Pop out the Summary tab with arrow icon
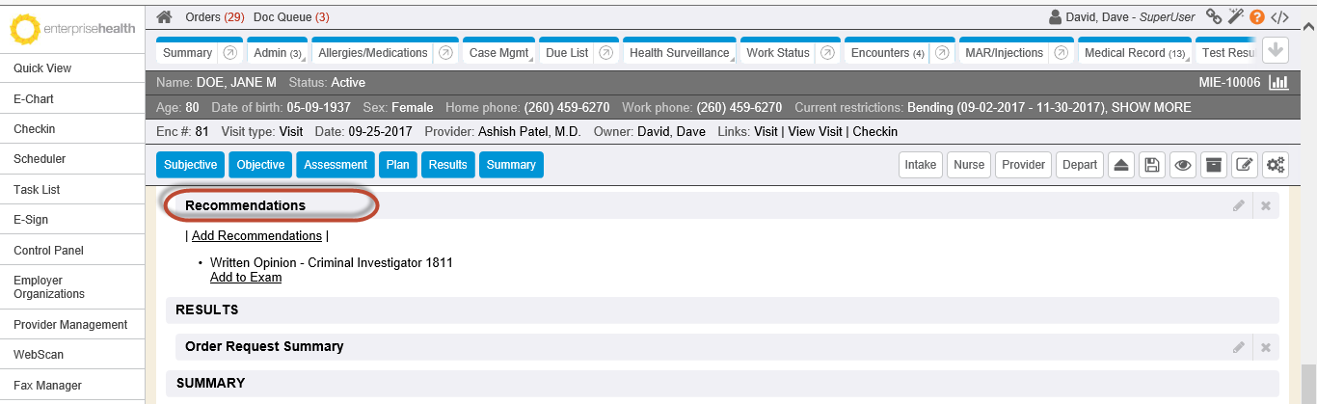 [x=230, y=53]
